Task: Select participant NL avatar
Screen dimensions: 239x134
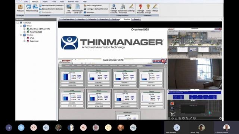Action: tap(83, 128)
